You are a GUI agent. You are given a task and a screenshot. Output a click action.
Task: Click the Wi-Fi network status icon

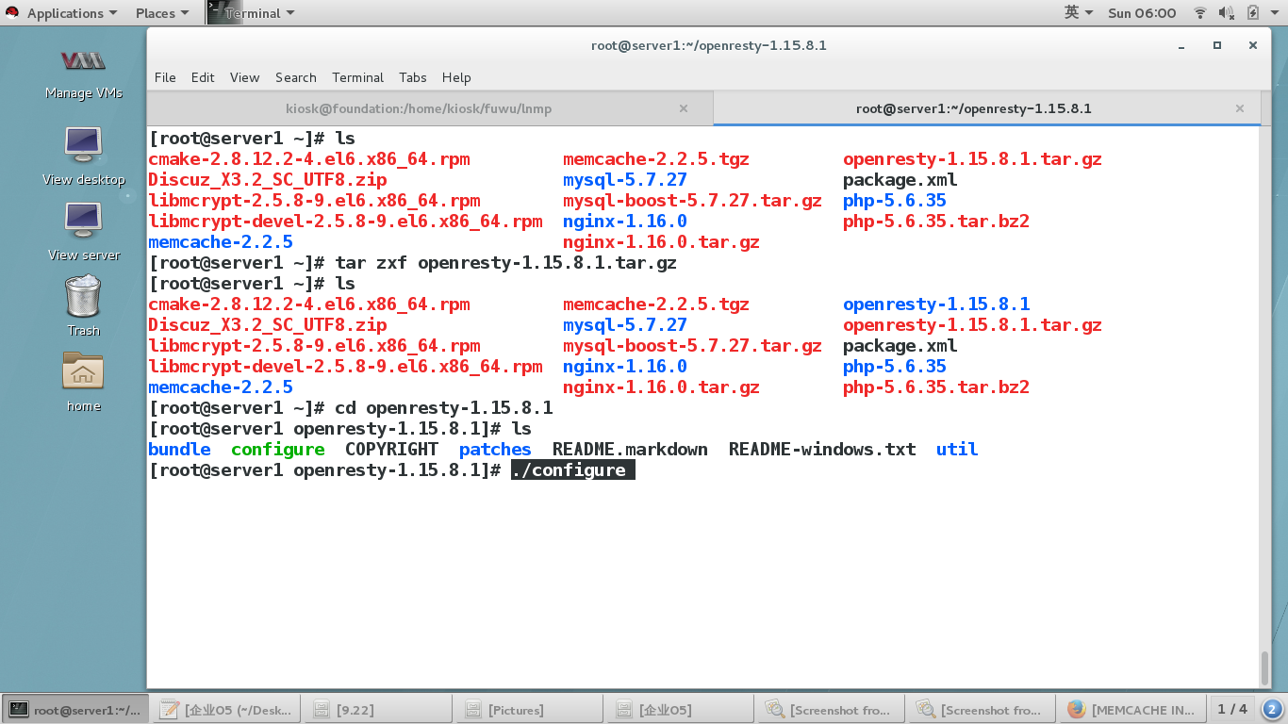coord(1200,13)
